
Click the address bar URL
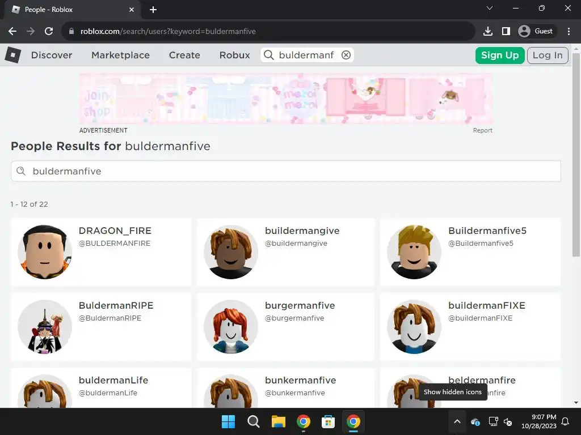(168, 32)
